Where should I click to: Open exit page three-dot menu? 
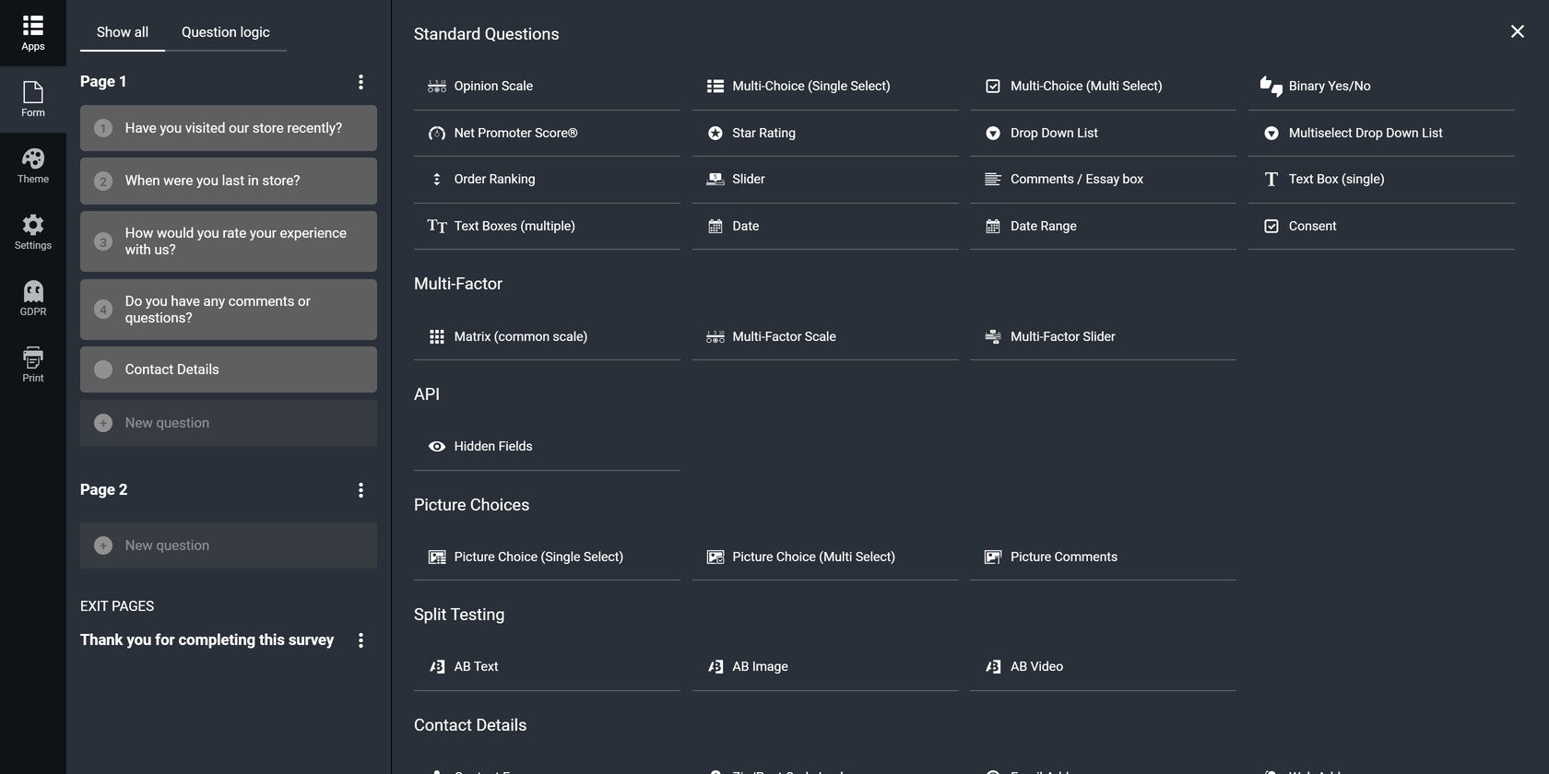click(x=361, y=640)
